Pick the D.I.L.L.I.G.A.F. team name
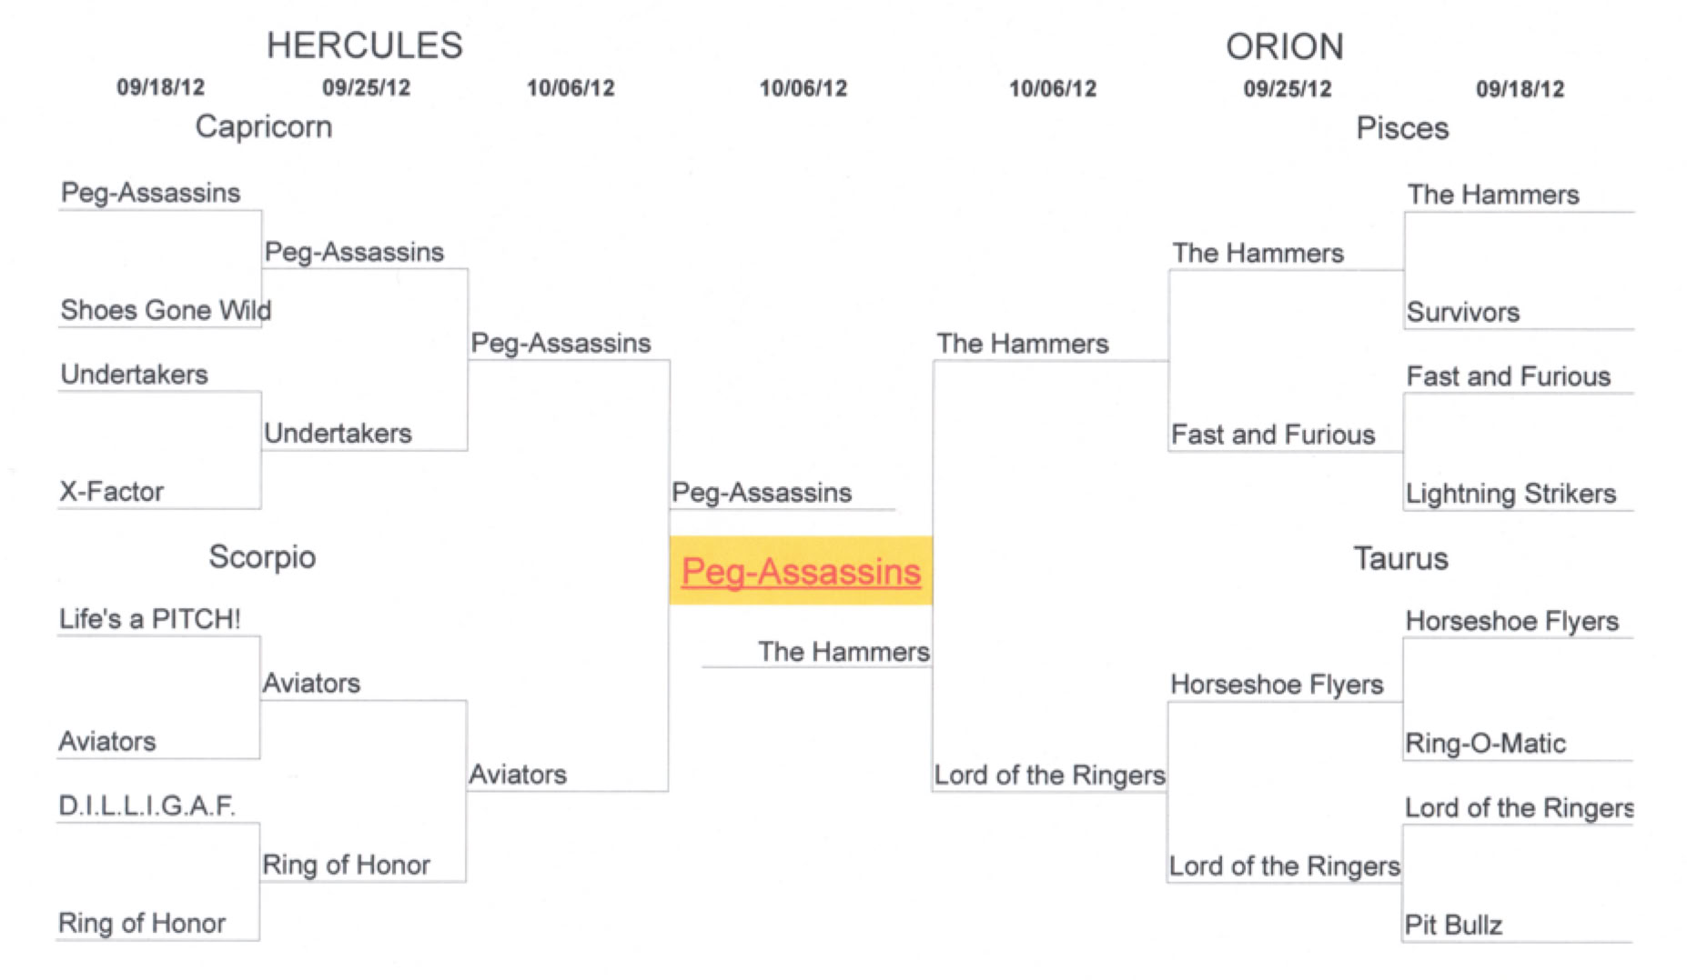This screenshot has height=980, width=1687. (x=146, y=805)
